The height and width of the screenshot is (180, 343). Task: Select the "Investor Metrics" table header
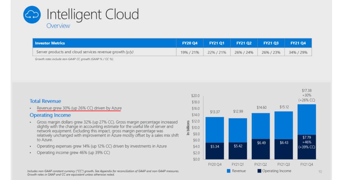50,43
